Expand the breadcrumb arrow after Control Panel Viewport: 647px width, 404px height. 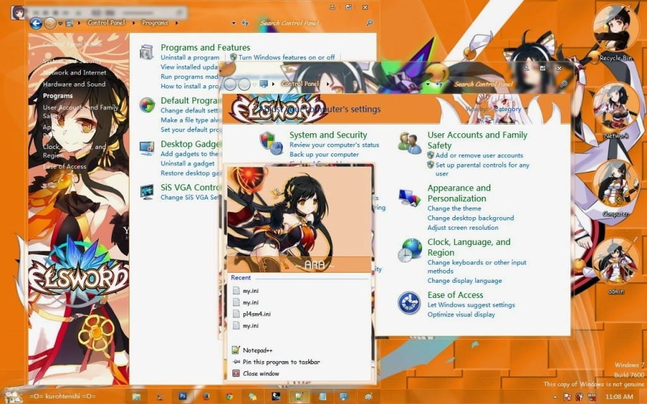(x=327, y=83)
